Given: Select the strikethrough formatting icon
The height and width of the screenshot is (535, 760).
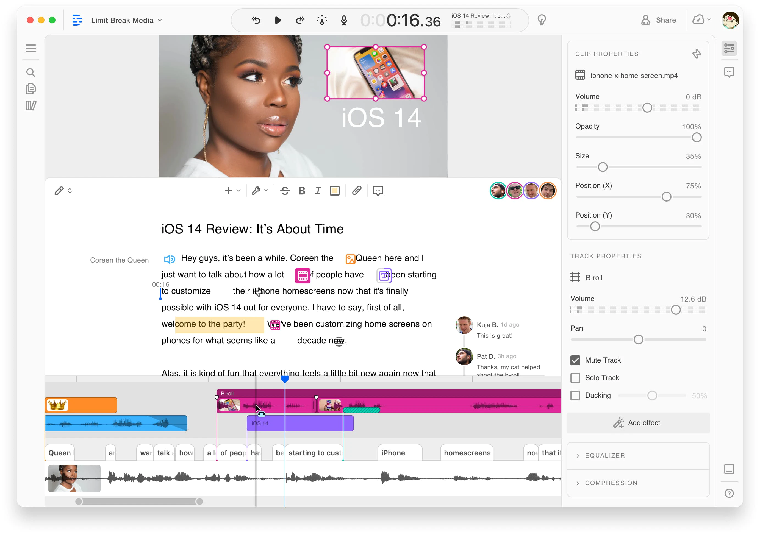Looking at the screenshot, I should click(x=286, y=191).
